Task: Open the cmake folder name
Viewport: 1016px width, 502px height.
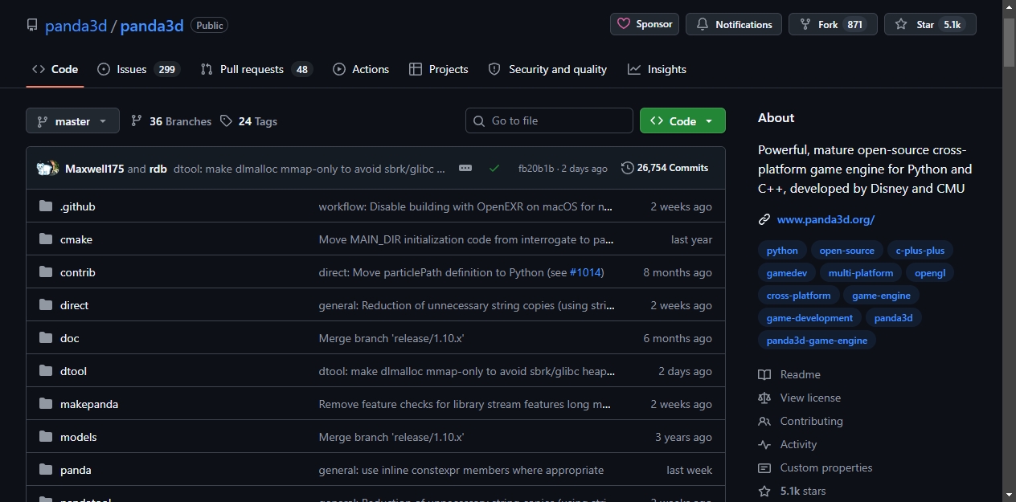Action: pyautogui.click(x=76, y=239)
